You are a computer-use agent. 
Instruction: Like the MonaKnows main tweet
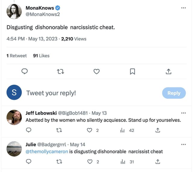point(96,71)
